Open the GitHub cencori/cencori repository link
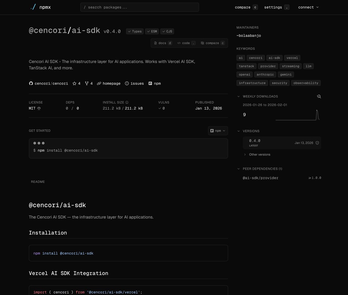The height and width of the screenshot is (295, 348). click(x=48, y=83)
